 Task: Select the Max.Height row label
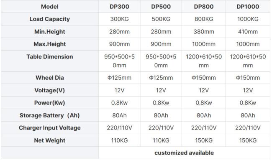(50, 44)
